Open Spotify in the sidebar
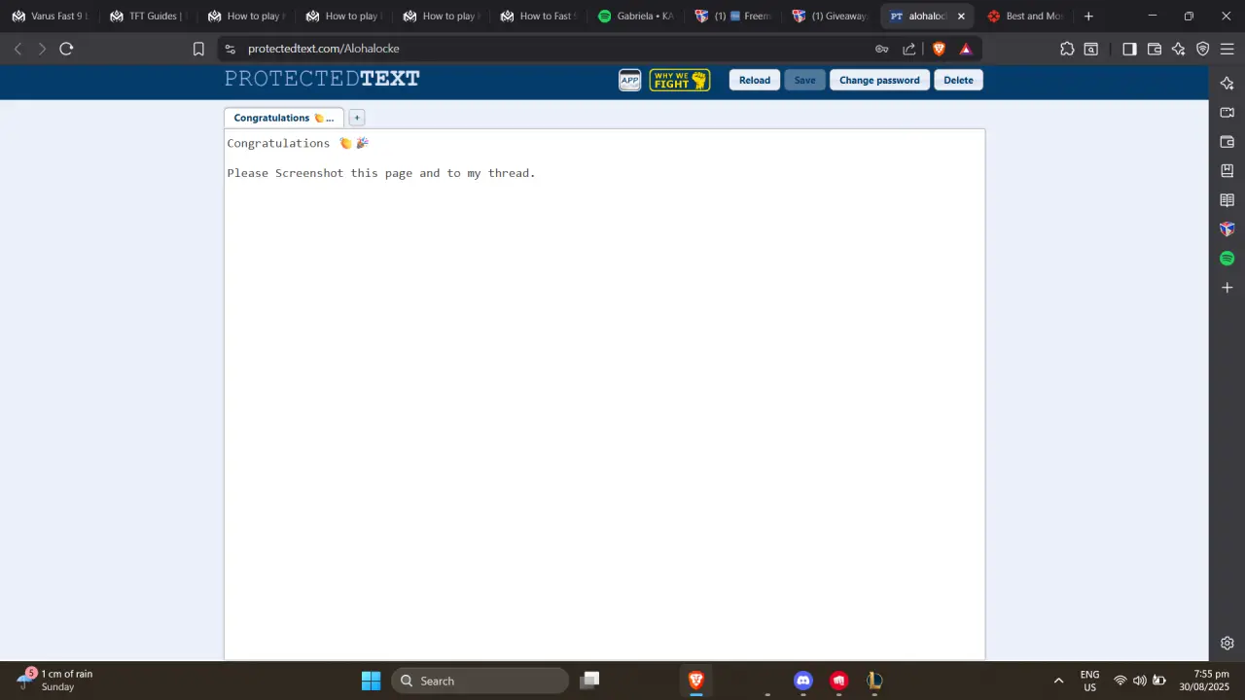The height and width of the screenshot is (700, 1245). coord(1227,259)
